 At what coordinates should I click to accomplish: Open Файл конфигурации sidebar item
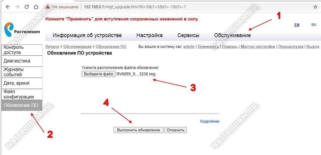(22, 94)
